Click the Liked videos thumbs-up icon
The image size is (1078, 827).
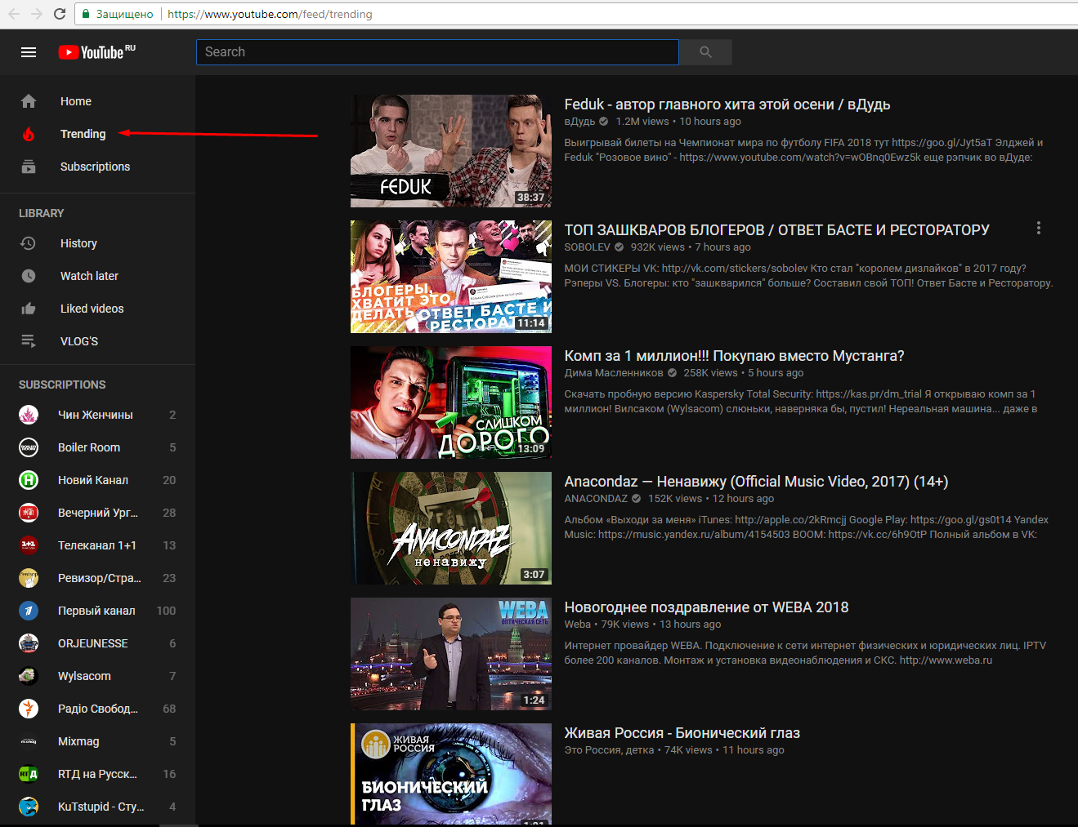(29, 309)
